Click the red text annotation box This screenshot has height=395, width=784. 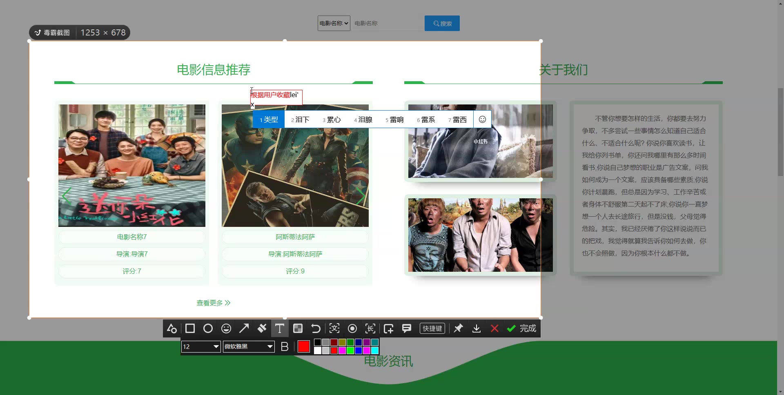tap(276, 98)
